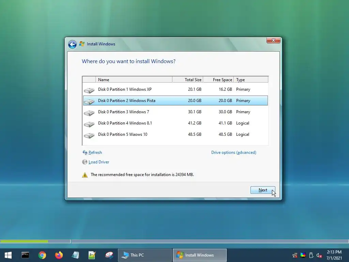Click the yellow warning triangle icon
Image resolution: width=349 pixels, height=262 pixels.
85,175
